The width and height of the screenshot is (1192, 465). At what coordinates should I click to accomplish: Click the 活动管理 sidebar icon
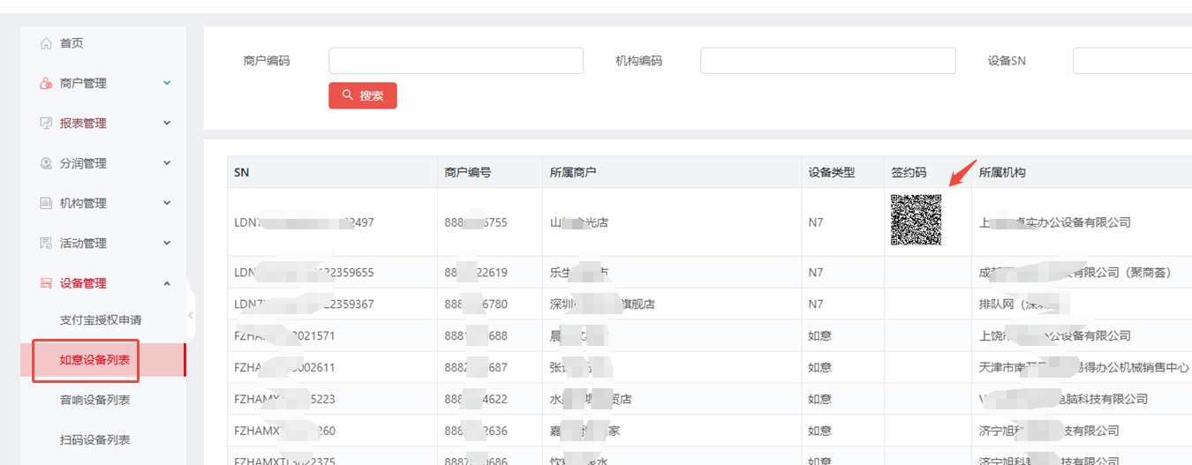coord(46,244)
